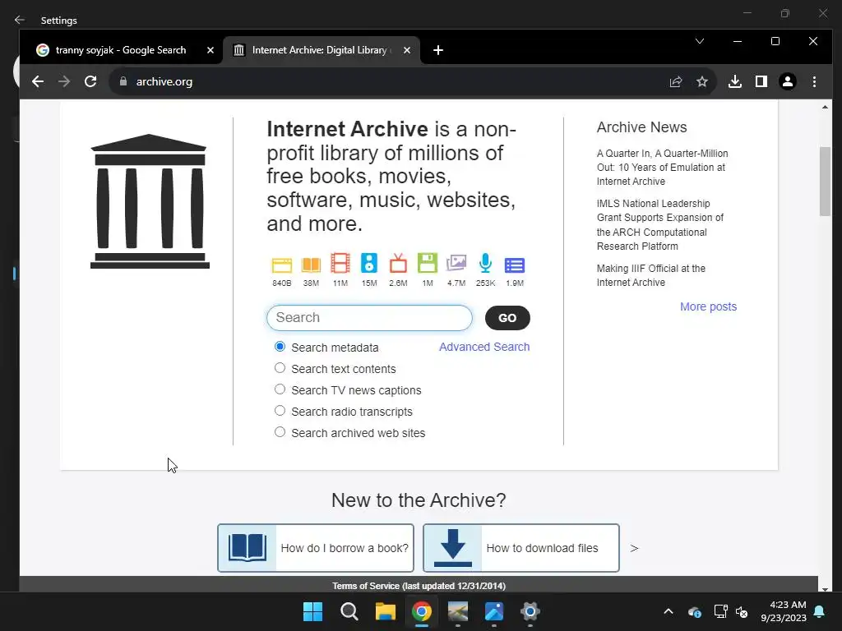Open the Advanced Search link
Screen dimensions: 842x631
point(484,347)
